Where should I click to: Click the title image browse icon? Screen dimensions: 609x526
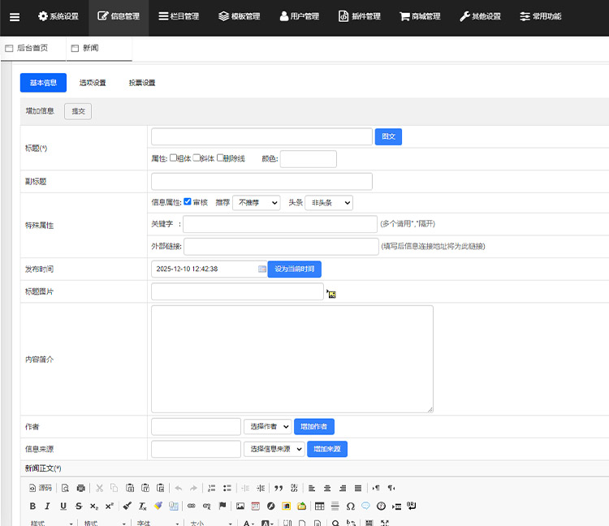[x=331, y=293]
